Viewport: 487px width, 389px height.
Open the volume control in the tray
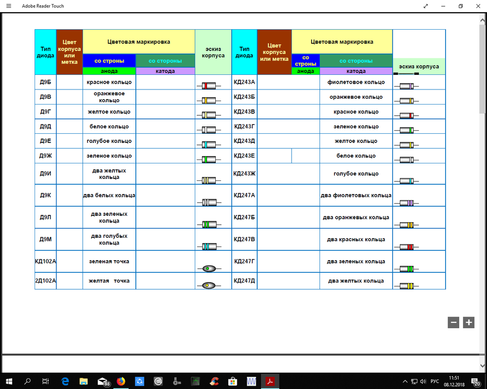423,382
